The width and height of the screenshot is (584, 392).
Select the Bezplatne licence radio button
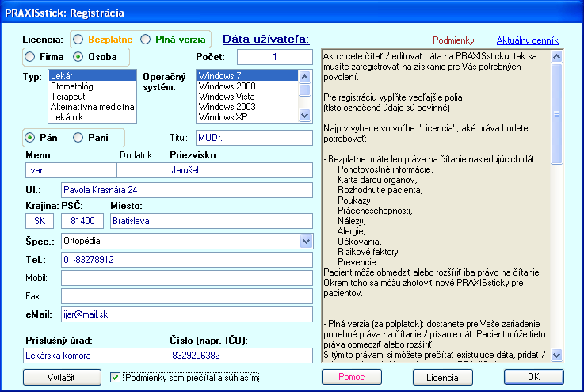[x=78, y=40]
